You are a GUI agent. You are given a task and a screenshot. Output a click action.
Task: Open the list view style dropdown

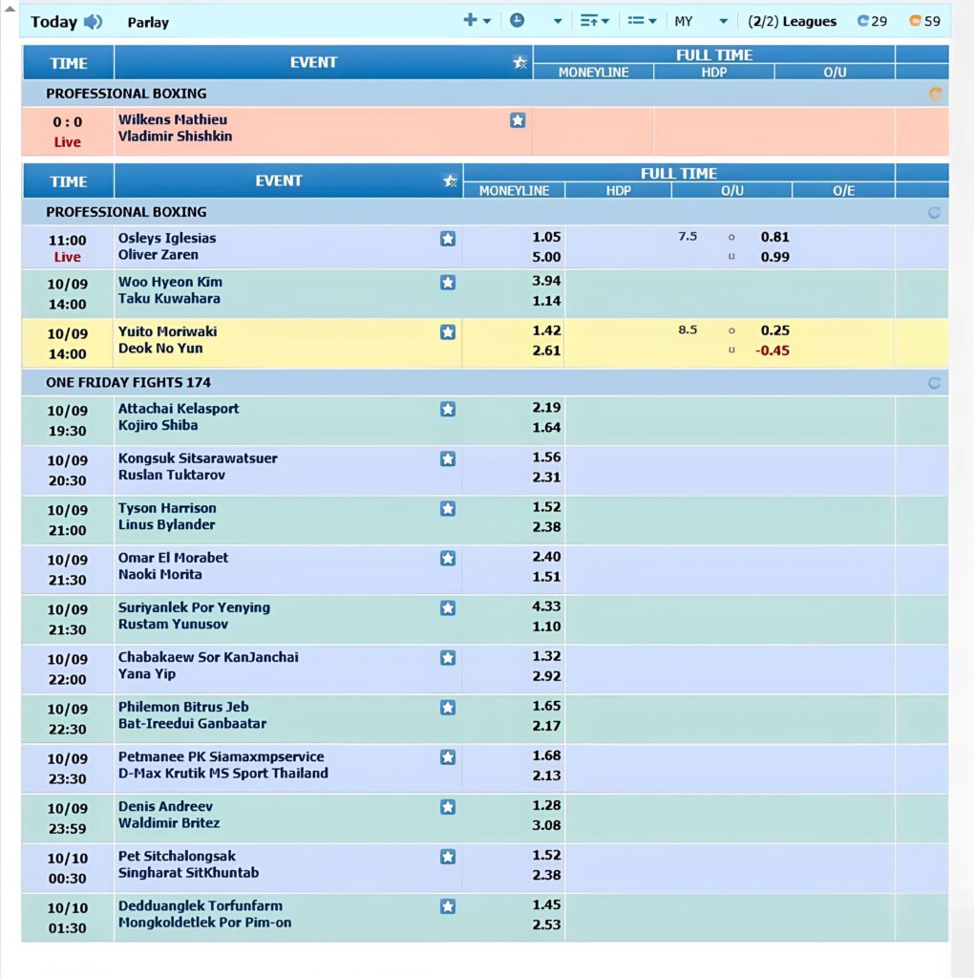pos(642,21)
